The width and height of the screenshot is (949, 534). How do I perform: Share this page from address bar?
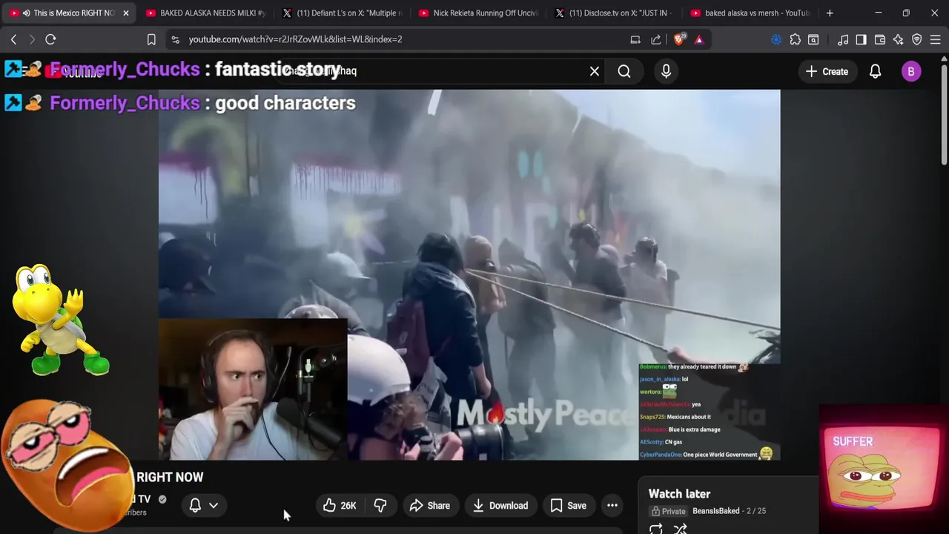click(x=656, y=39)
